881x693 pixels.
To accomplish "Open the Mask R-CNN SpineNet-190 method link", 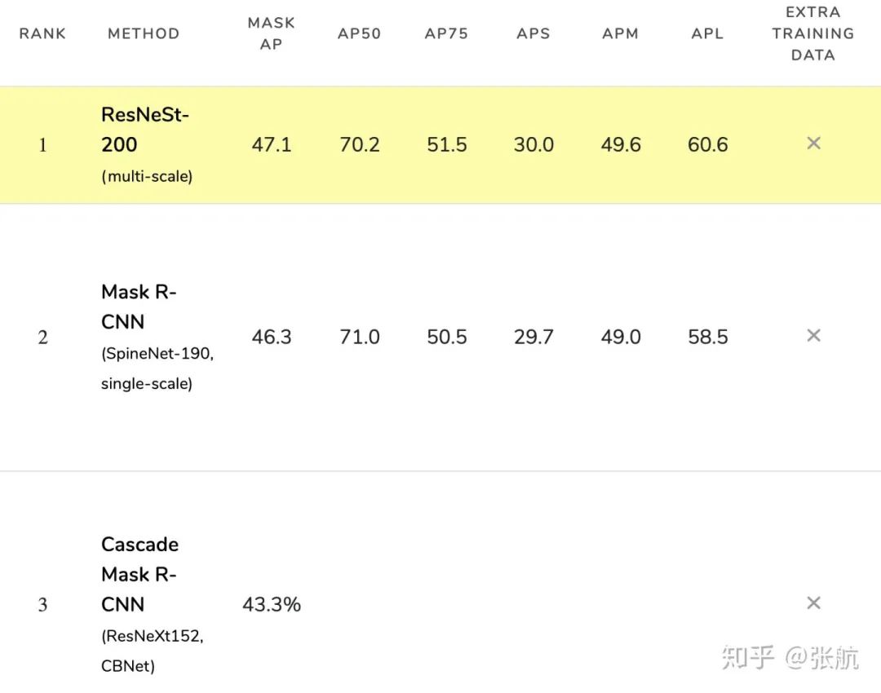I will 139,307.
